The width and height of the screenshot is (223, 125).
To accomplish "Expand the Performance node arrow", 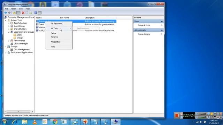I will point(9,41).
